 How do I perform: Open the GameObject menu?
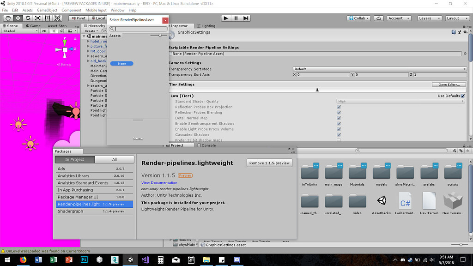coord(47,10)
